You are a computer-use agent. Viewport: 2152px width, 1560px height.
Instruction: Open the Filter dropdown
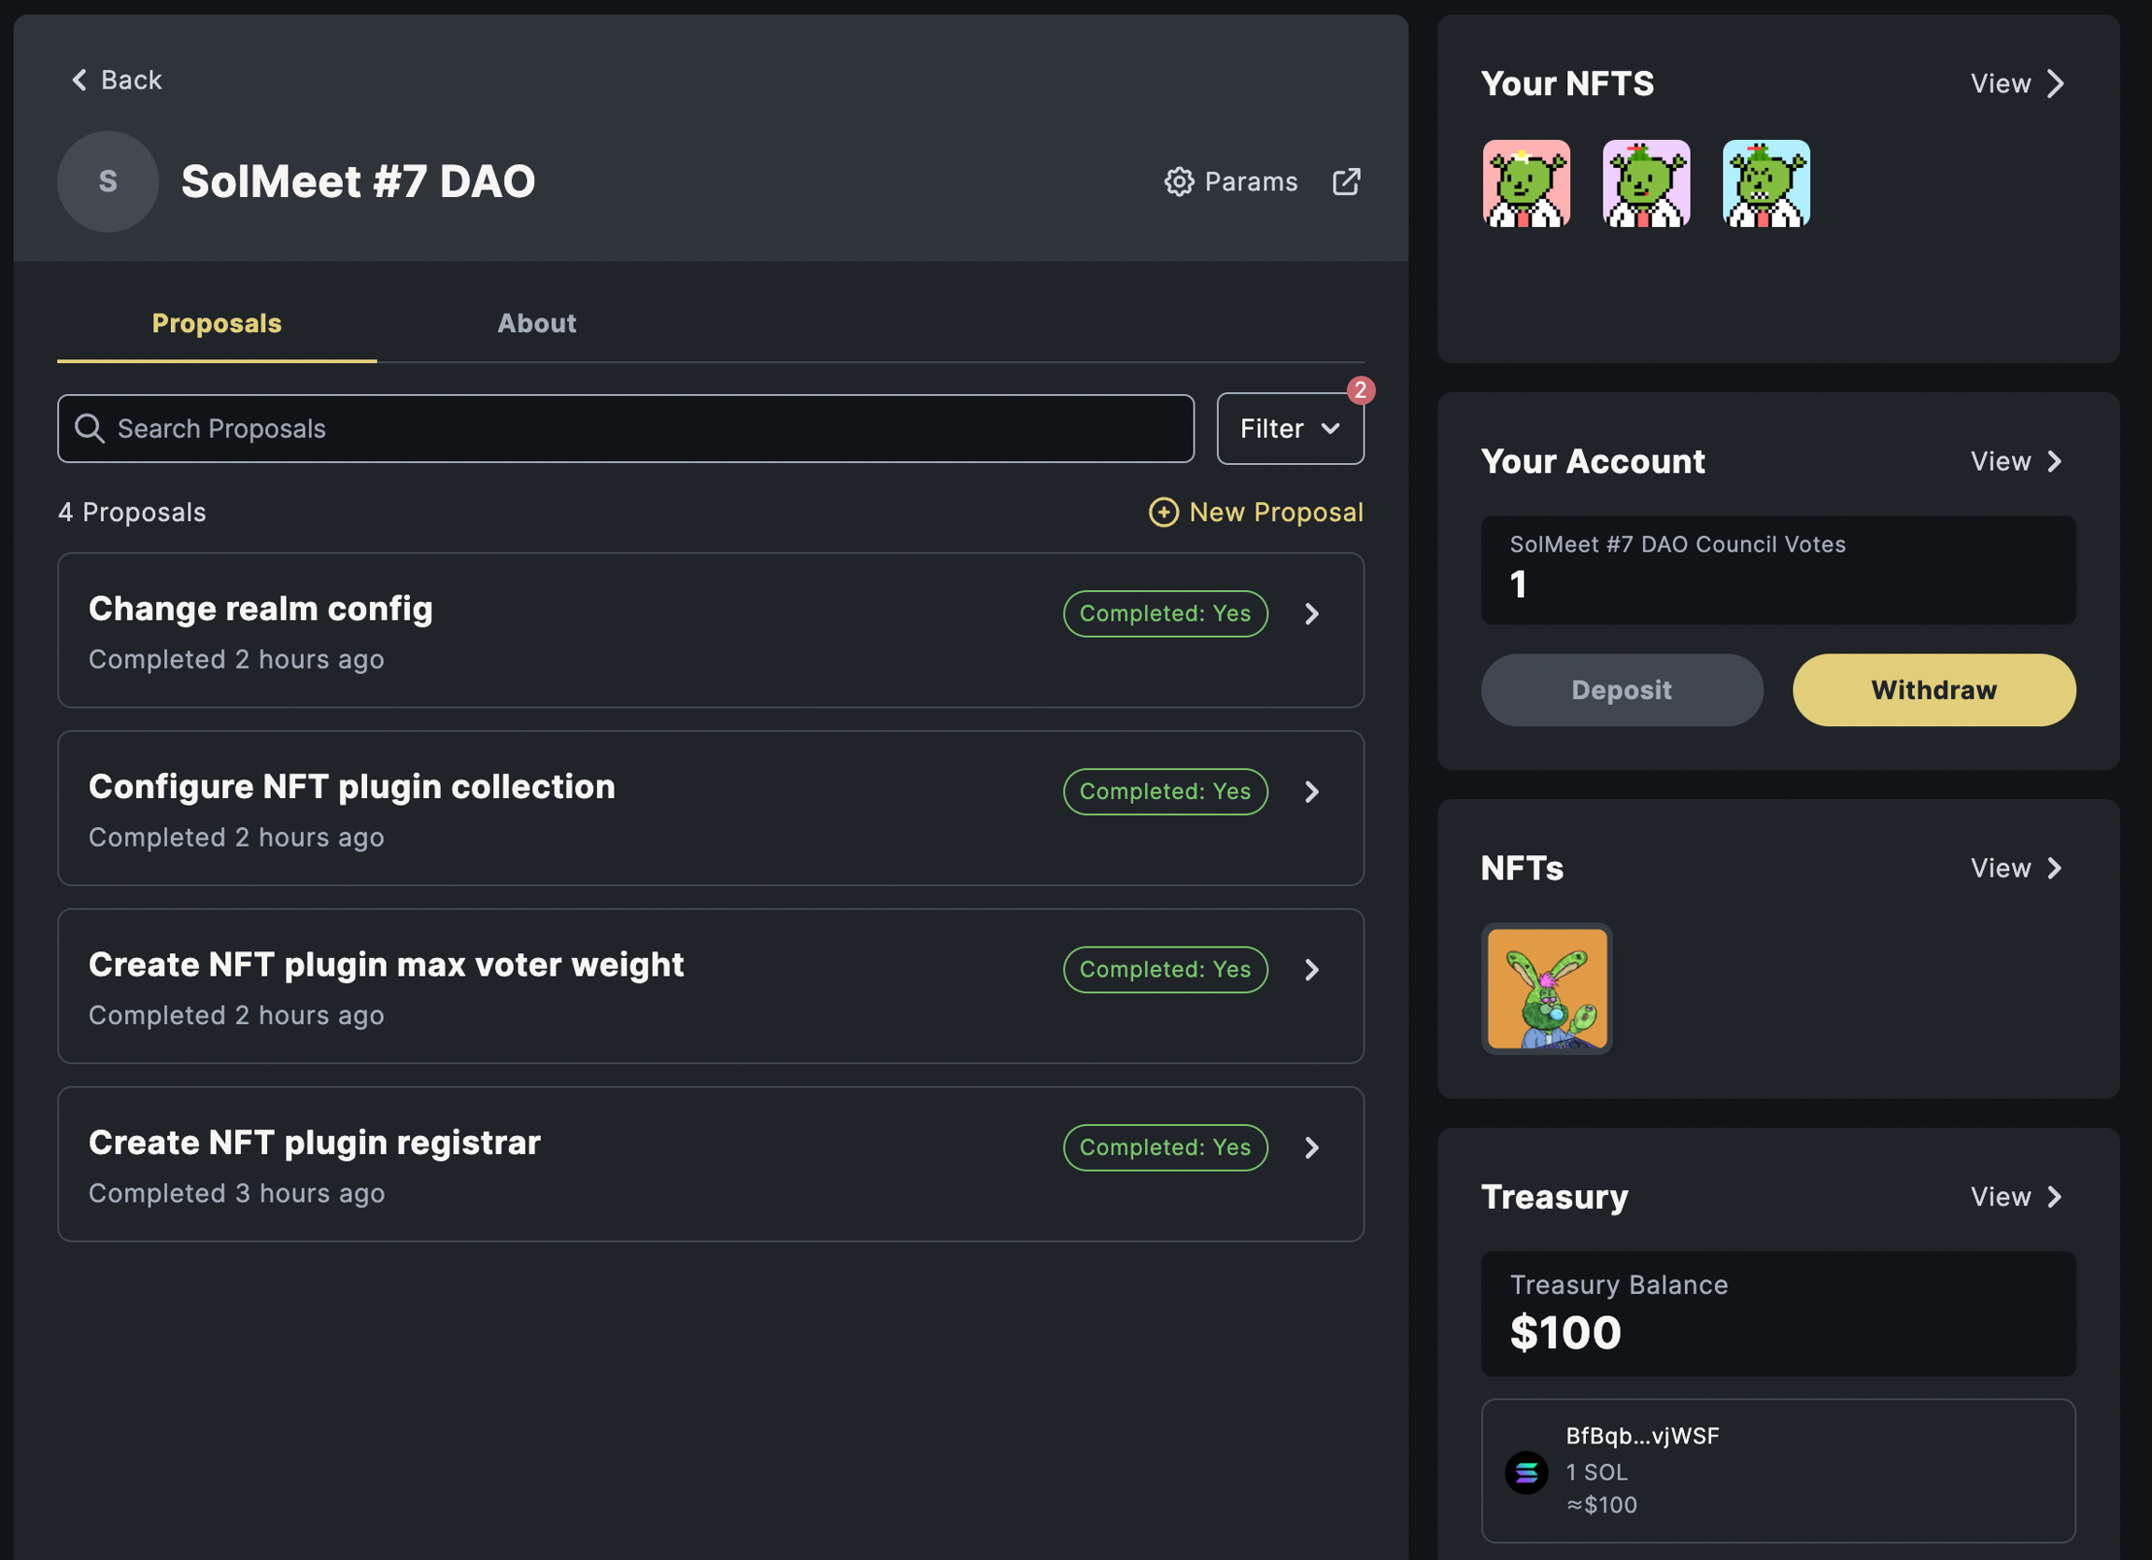coord(1290,429)
